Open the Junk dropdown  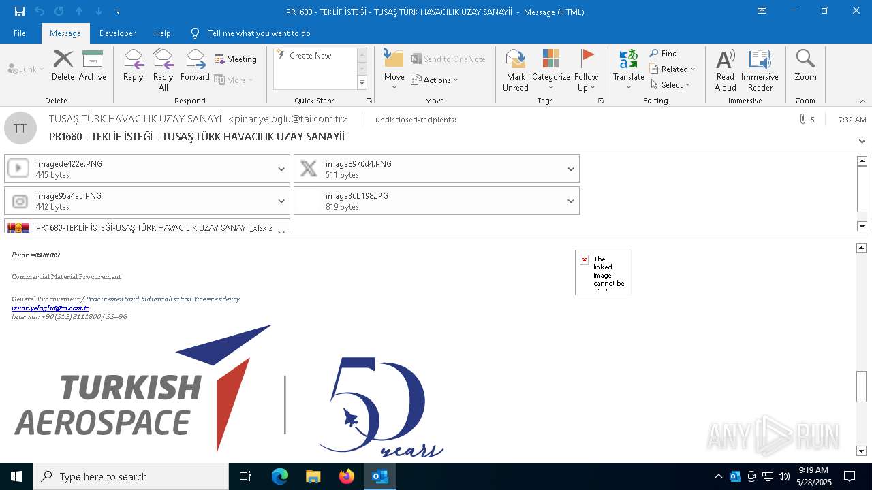26,69
